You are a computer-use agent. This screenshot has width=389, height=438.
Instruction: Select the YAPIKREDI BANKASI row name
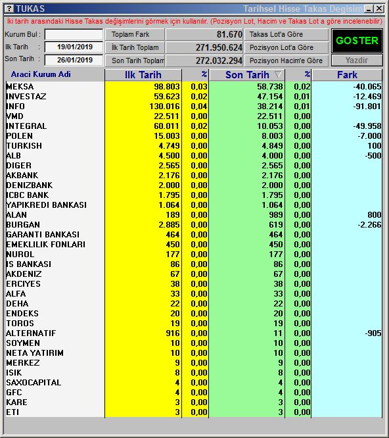[46, 205]
